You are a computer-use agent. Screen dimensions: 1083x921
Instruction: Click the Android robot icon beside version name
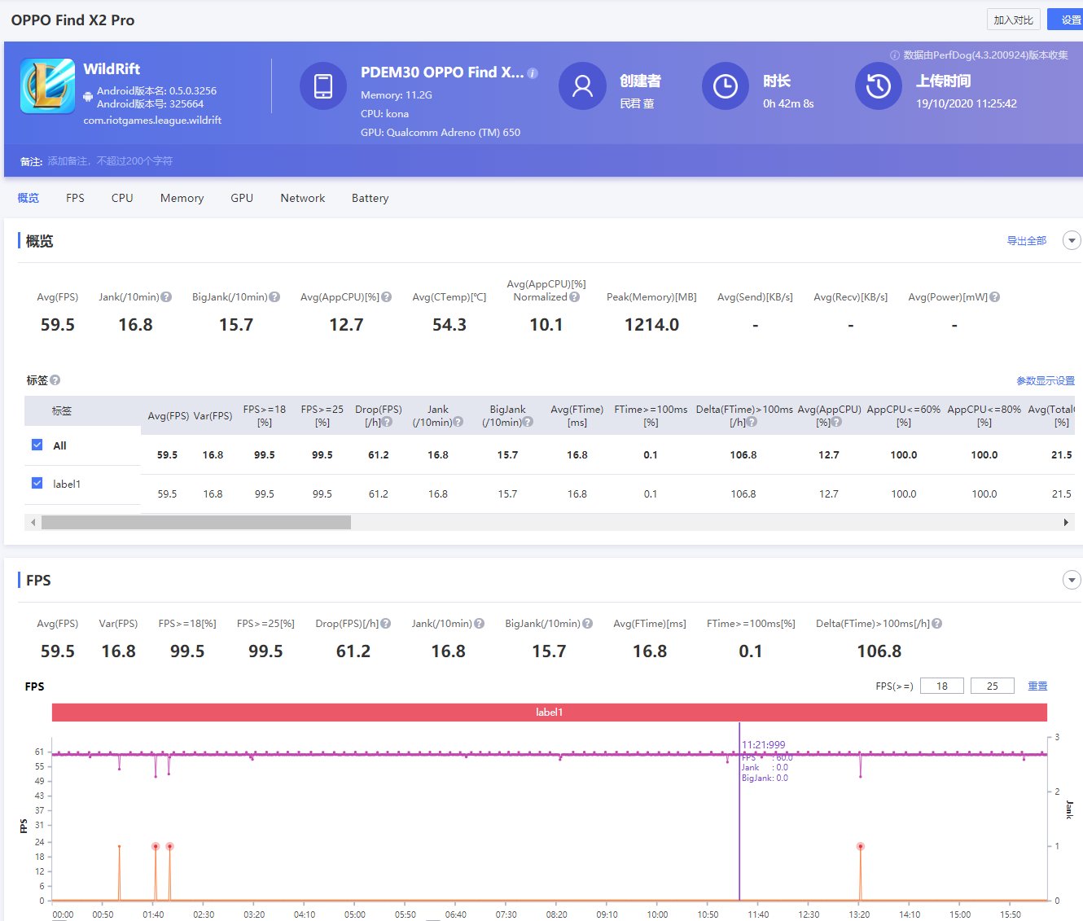pyautogui.click(x=88, y=97)
